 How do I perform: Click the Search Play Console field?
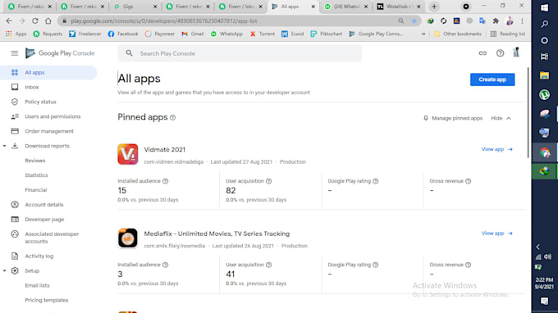tap(240, 53)
